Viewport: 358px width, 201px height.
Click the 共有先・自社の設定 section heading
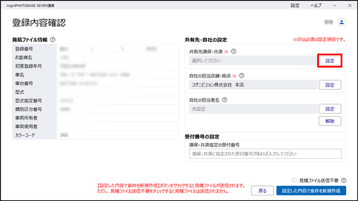pos(206,40)
